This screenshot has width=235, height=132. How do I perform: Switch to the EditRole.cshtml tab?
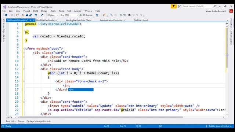(x=141, y=20)
